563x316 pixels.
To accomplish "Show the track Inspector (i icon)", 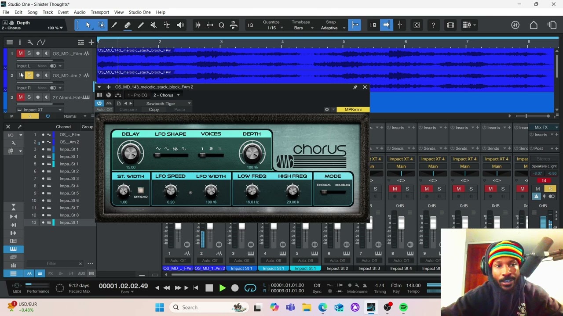I will pyautogui.click(x=20, y=42).
